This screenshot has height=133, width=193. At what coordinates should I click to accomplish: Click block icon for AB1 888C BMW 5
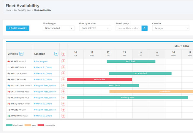63,67
